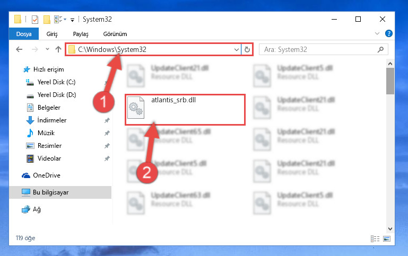Go up one folder level arrow
The height and width of the screenshot is (256, 408).
click(58, 49)
